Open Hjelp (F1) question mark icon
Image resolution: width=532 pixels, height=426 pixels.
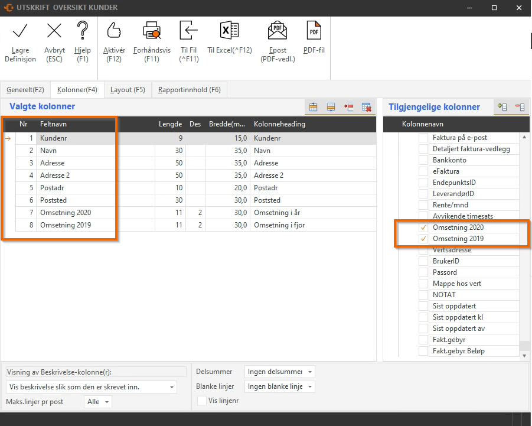click(82, 31)
